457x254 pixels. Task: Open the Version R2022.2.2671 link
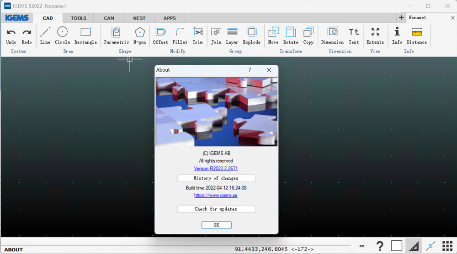[x=216, y=169]
